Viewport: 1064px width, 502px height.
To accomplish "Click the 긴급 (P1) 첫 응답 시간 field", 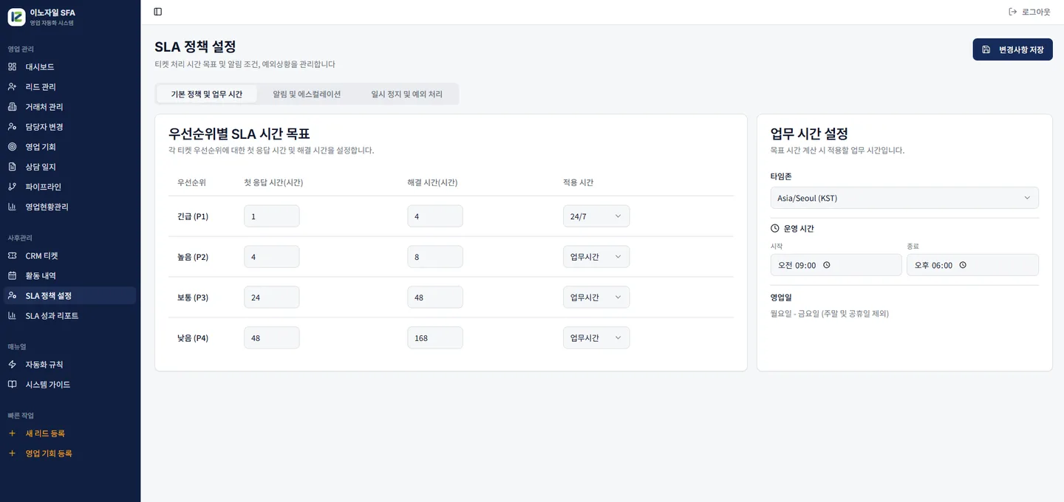I will [x=272, y=216].
